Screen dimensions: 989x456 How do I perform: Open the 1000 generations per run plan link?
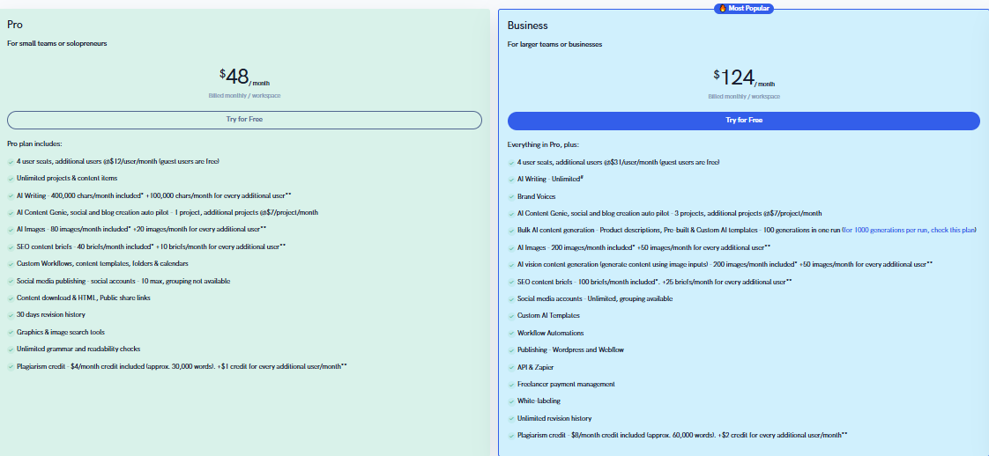pos(909,230)
